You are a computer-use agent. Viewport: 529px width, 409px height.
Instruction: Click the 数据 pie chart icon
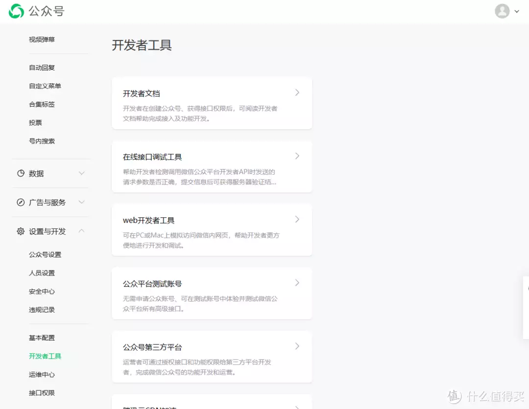(x=21, y=173)
